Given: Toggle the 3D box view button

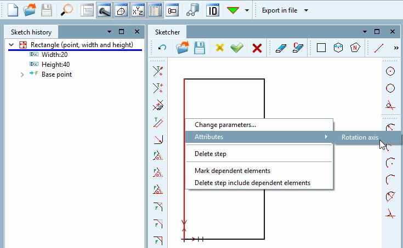Looking at the screenshot, I should (x=121, y=10).
